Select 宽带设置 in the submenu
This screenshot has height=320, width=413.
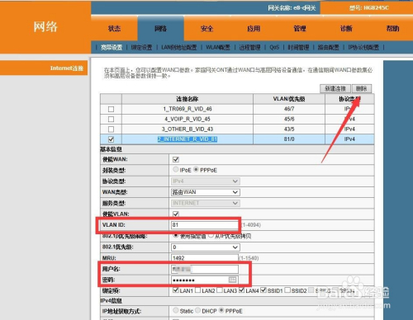click(112, 47)
